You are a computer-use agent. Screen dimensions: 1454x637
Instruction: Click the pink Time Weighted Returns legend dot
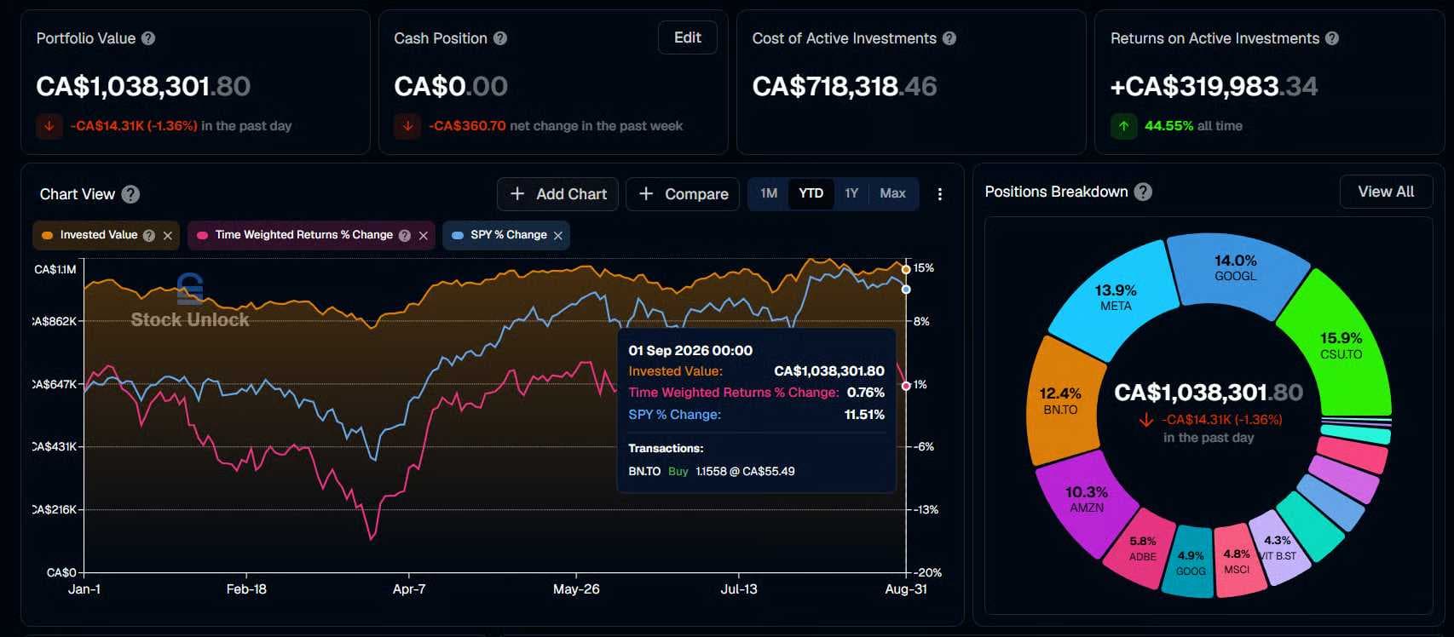(x=203, y=236)
